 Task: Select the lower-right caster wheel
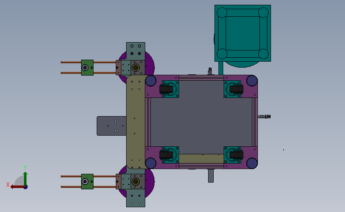click(x=236, y=155)
